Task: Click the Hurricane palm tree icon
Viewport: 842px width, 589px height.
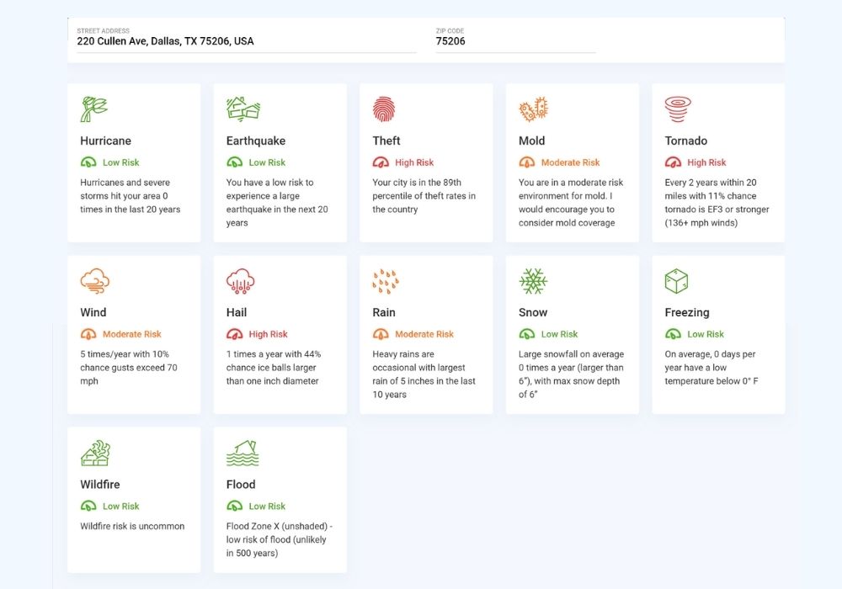Action: (x=93, y=109)
